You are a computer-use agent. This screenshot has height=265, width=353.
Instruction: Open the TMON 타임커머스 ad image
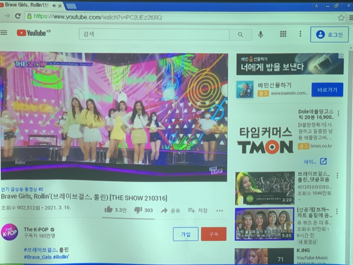click(265, 140)
